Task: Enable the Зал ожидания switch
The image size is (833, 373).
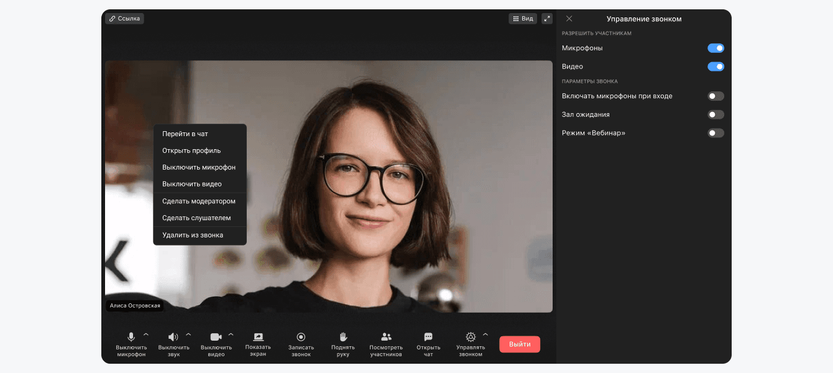Action: [716, 114]
